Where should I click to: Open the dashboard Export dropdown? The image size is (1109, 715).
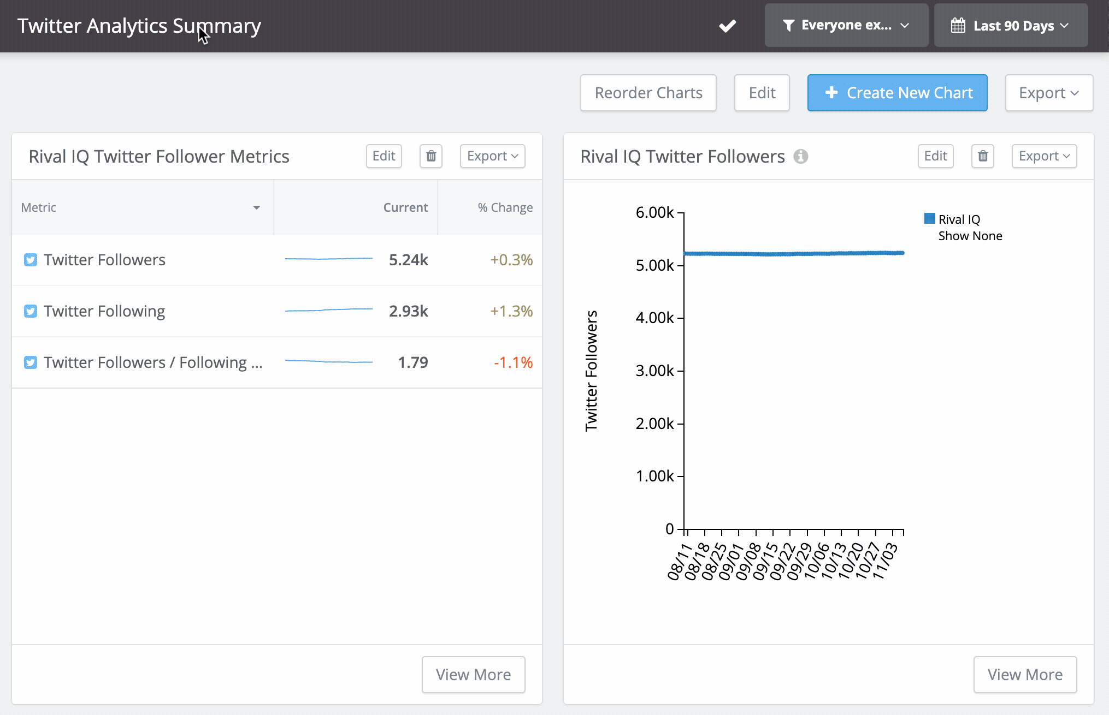[1049, 93]
